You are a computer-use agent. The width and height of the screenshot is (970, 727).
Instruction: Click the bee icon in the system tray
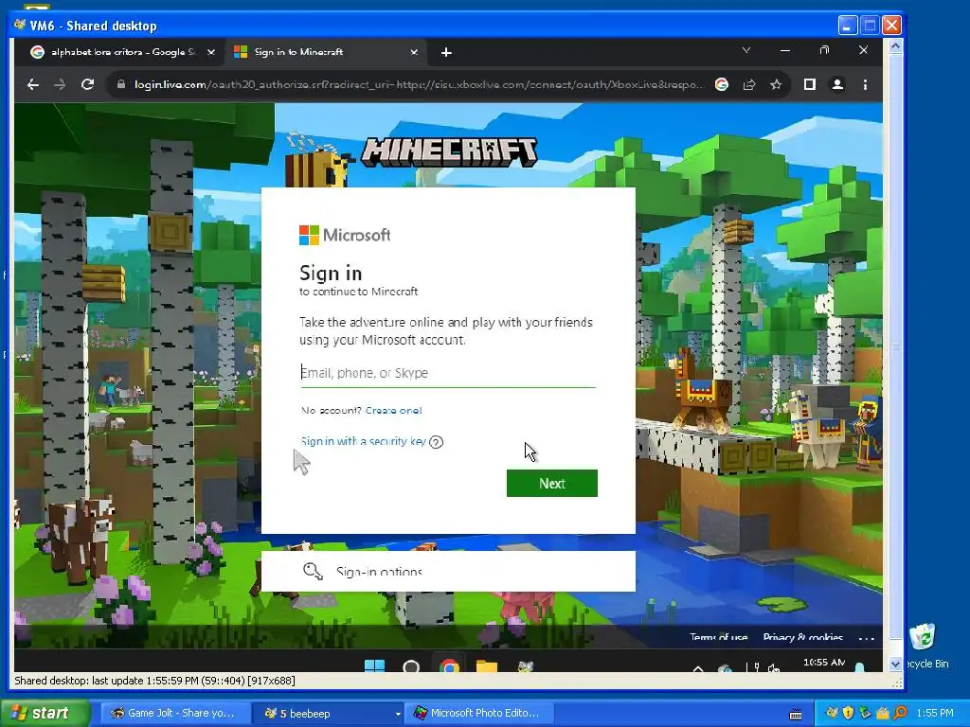832,713
